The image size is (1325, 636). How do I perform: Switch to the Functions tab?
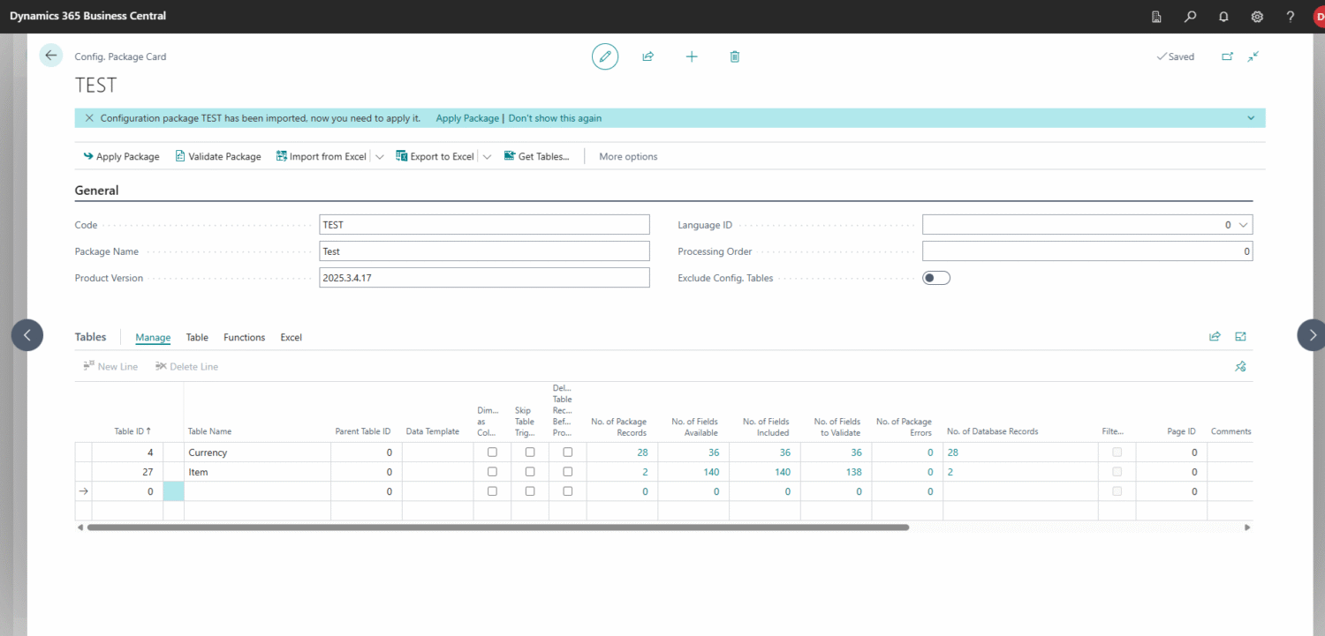[x=244, y=337]
